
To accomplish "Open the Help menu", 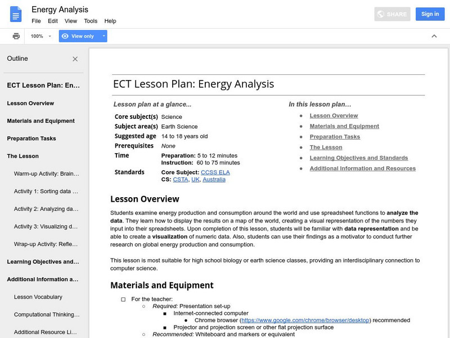I will click(110, 21).
